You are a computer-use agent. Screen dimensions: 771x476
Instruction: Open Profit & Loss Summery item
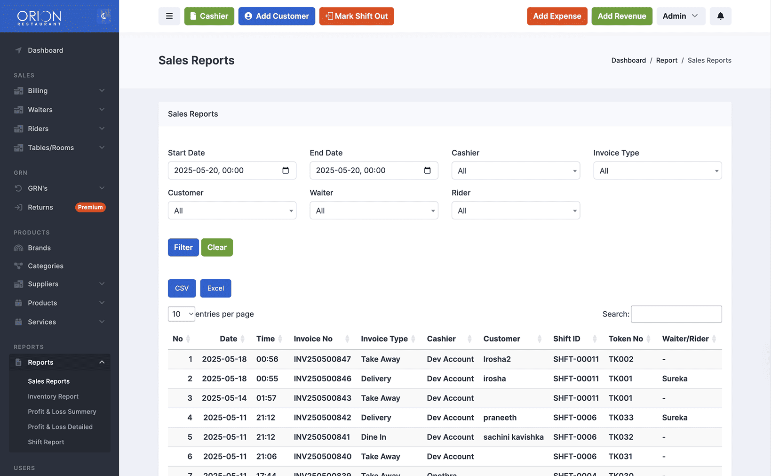pyautogui.click(x=62, y=411)
